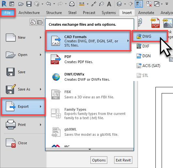Viewport: 173px width, 168px height.
Task: Click the scroll-down arrow under export list
Action: pyautogui.click(x=90, y=149)
